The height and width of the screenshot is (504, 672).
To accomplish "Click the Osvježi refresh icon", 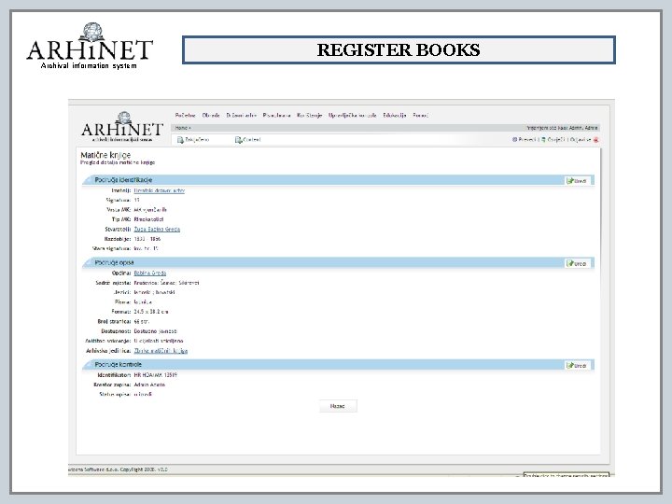I will click(x=543, y=140).
